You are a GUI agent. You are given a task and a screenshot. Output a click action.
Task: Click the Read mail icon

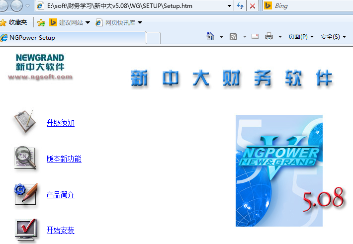pyautogui.click(x=255, y=36)
